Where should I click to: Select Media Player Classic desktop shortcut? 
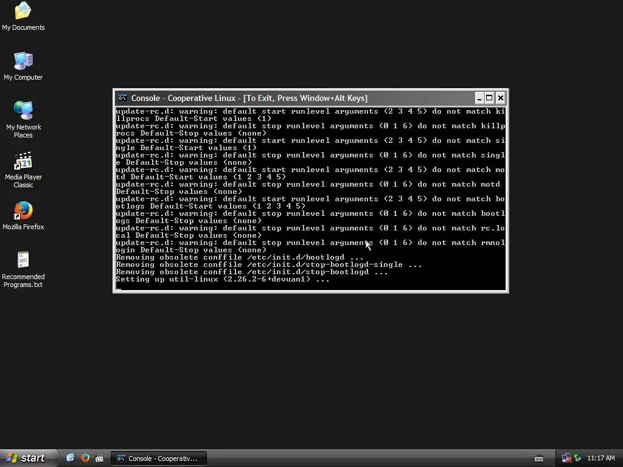(23, 170)
